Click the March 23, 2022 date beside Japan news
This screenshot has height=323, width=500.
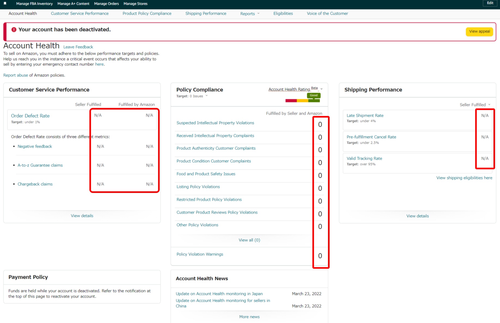click(306, 294)
